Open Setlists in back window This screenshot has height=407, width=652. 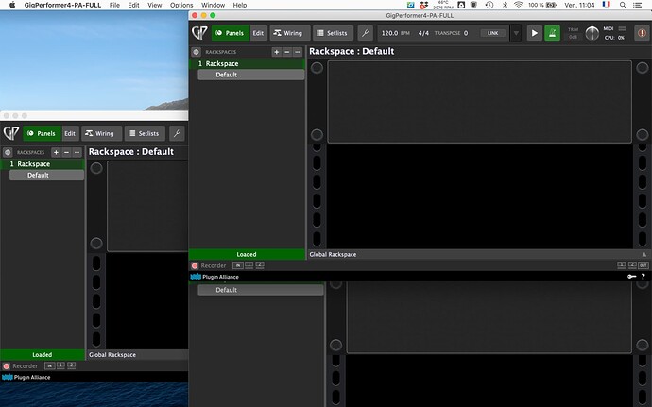[x=145, y=133]
